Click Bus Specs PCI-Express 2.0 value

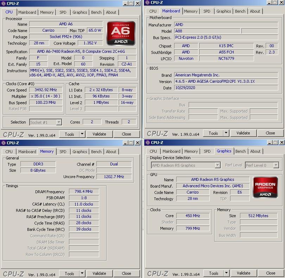tap(226, 37)
